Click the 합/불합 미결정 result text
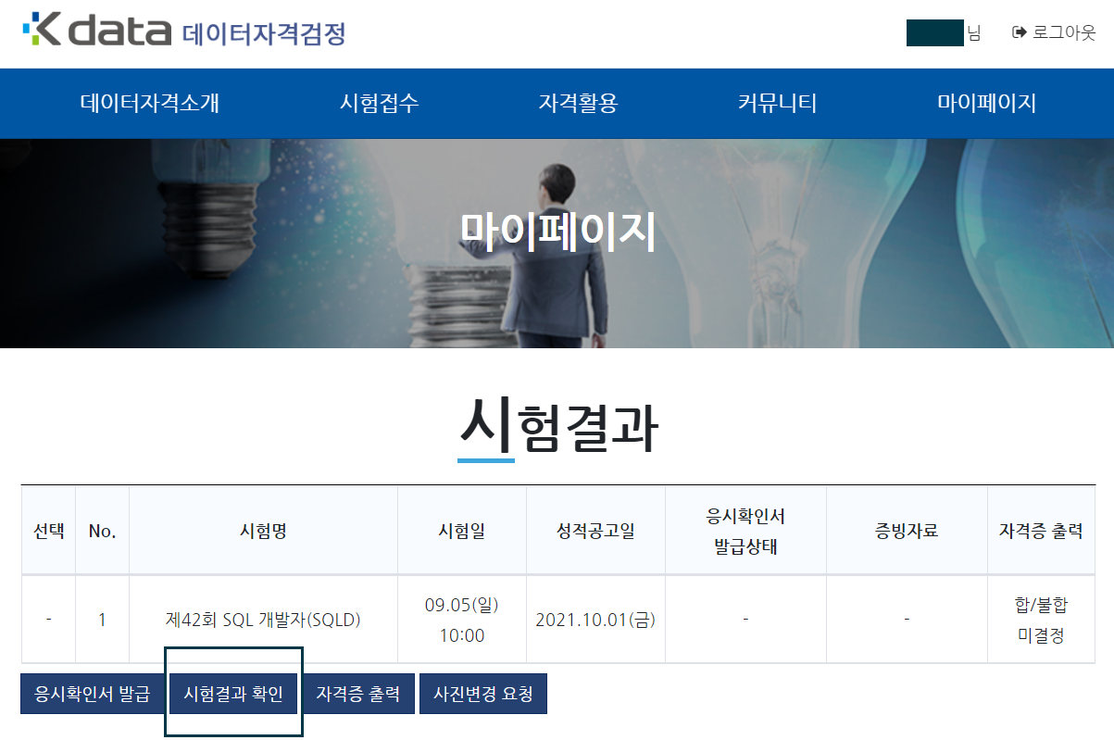This screenshot has width=1114, height=740. (x=1041, y=619)
